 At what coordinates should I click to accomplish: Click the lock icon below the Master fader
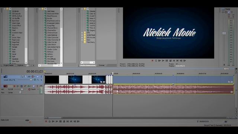(x=224, y=65)
